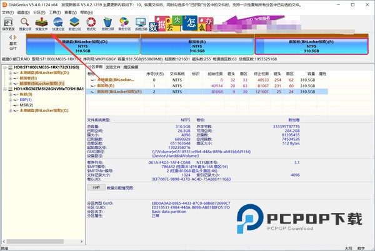Open the 恢复文件 file recovery tool
The image size is (375, 251).
coord(42,22)
